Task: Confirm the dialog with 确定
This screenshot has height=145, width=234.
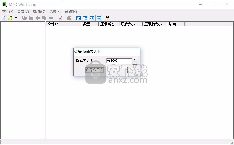Action: pos(95,70)
